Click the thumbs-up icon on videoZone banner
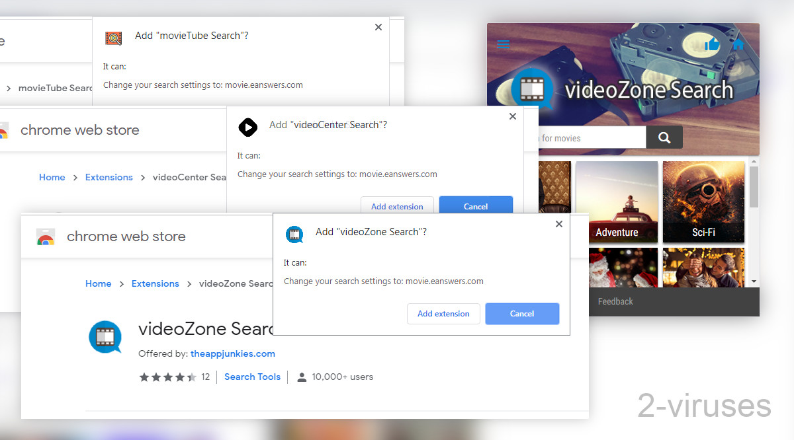 (712, 44)
